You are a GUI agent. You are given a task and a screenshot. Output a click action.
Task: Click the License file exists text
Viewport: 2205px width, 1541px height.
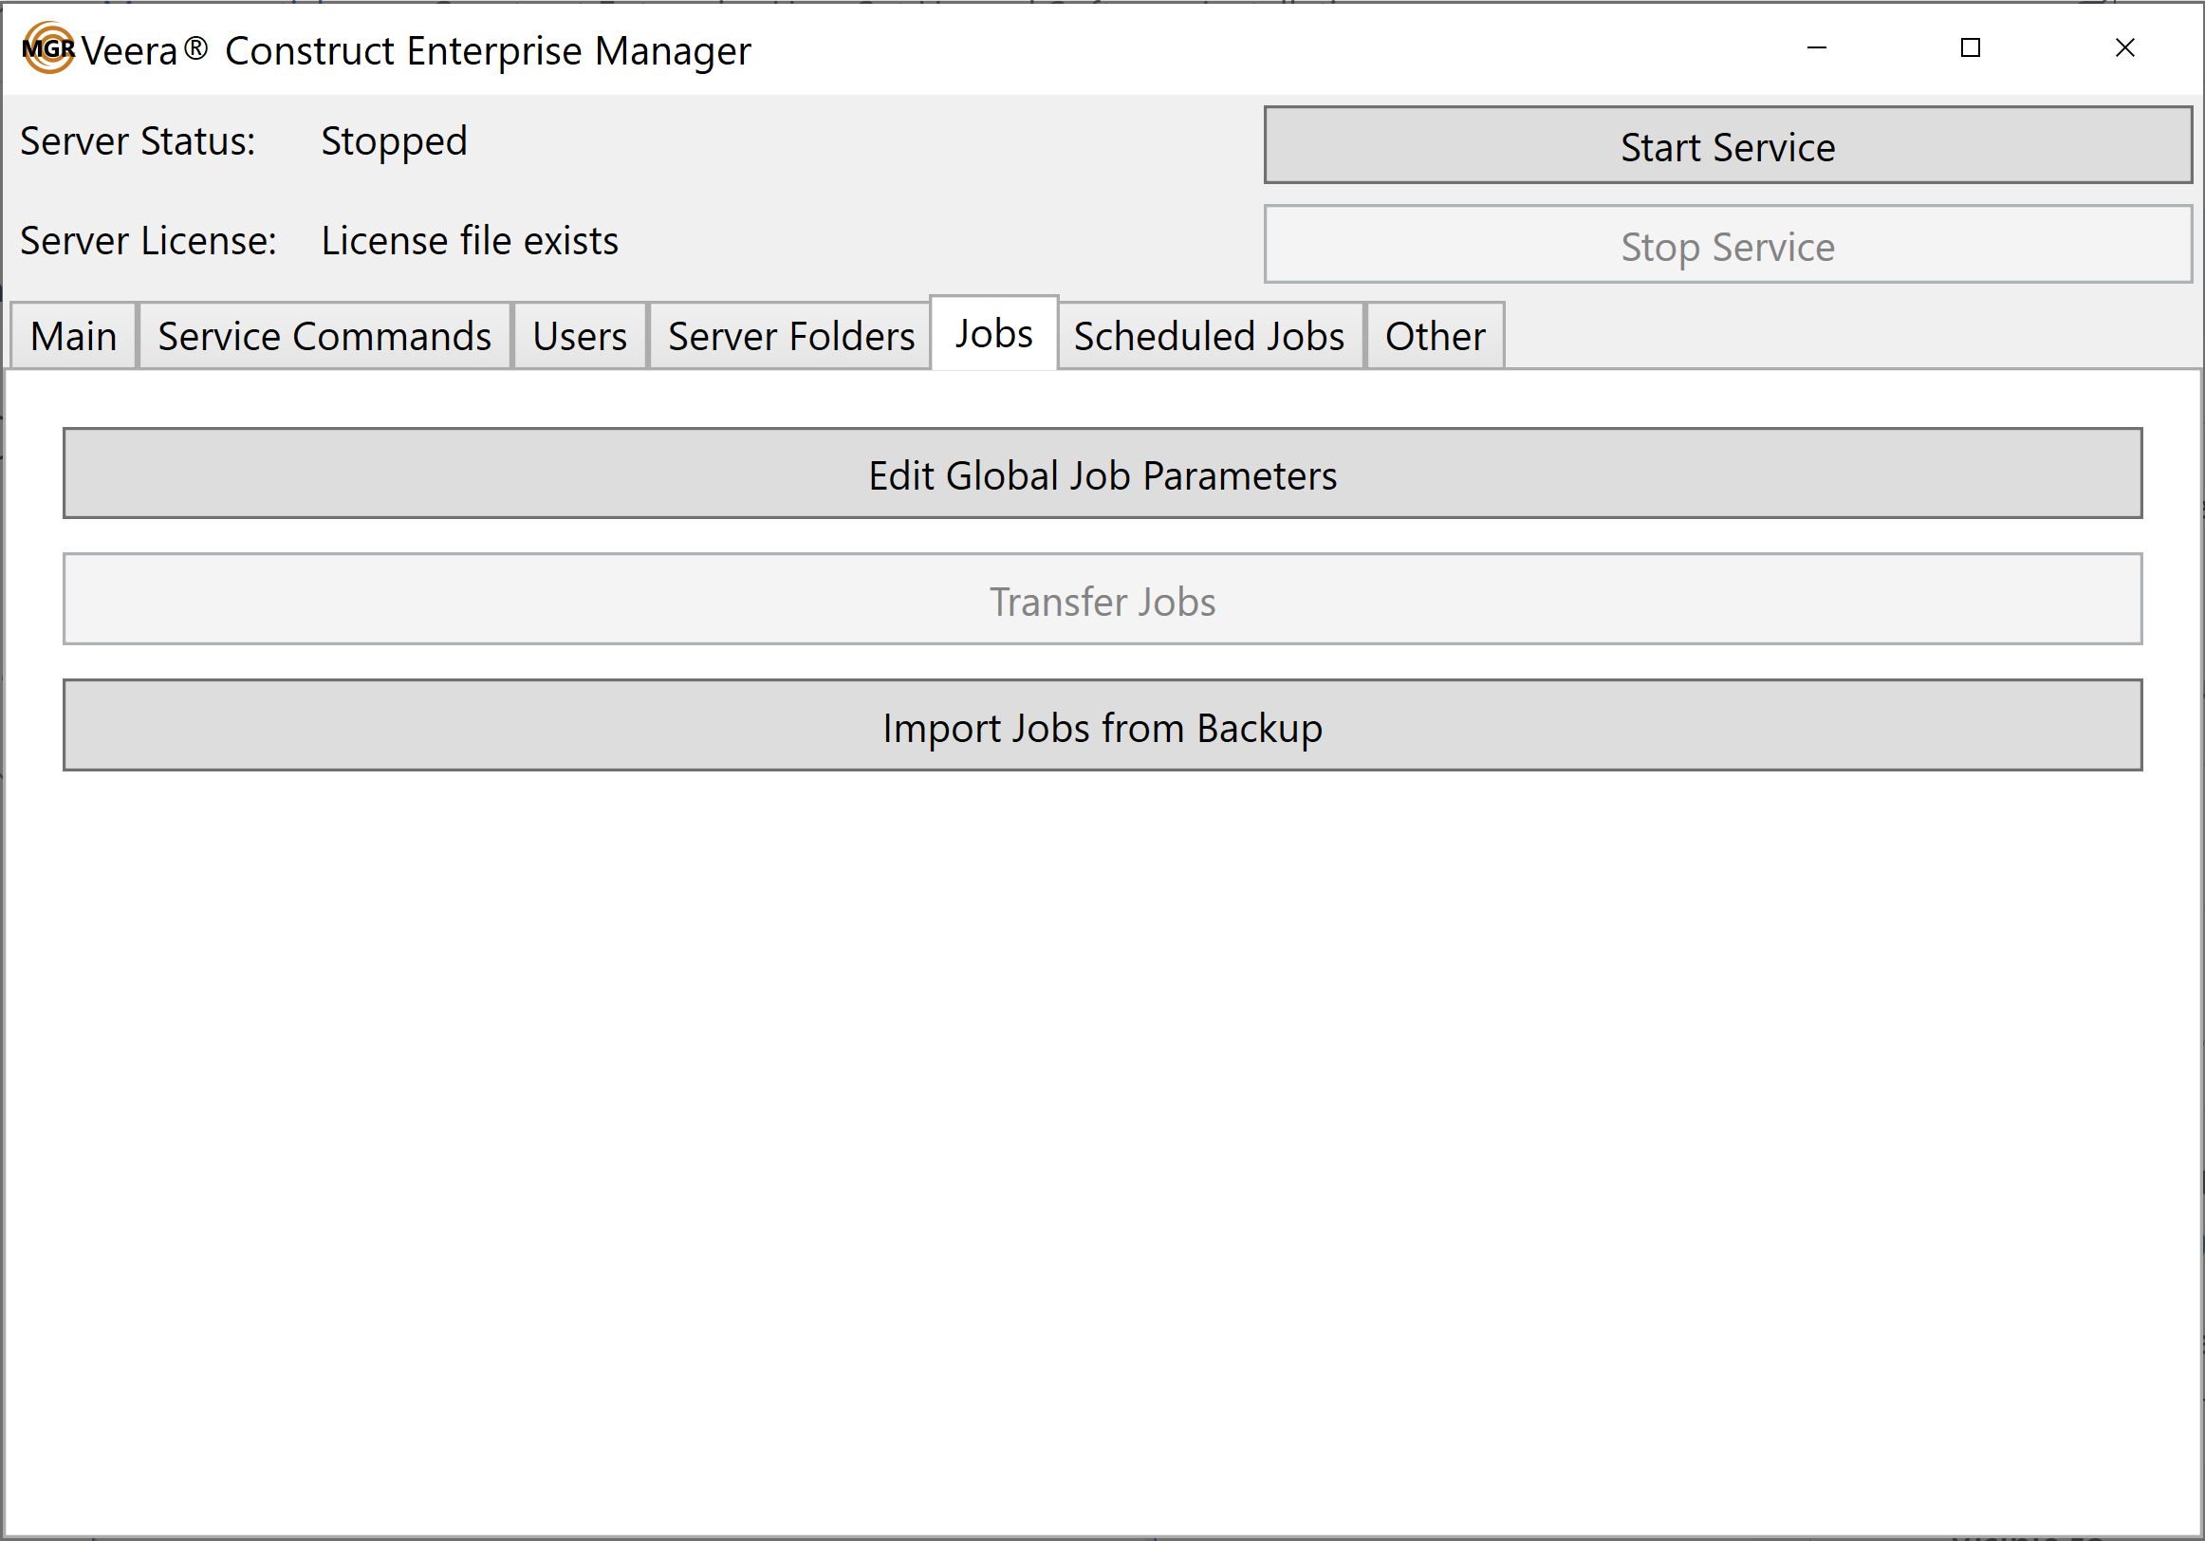click(x=470, y=240)
